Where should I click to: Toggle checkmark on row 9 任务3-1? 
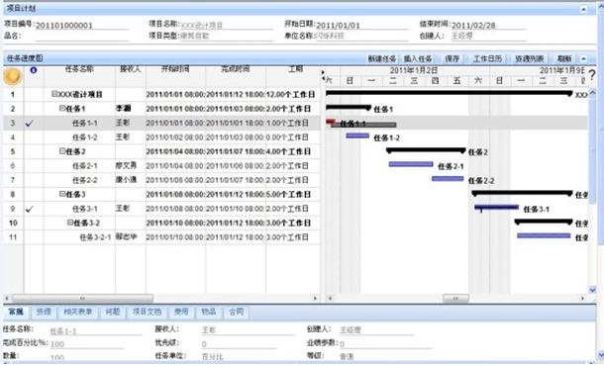(x=30, y=209)
